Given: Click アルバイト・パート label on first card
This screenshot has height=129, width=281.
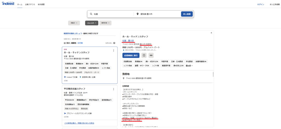Looking at the screenshot, I should (x=92, y=72).
